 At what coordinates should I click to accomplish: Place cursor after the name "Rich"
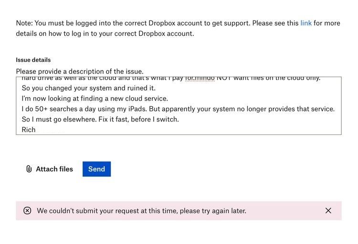(x=36, y=130)
